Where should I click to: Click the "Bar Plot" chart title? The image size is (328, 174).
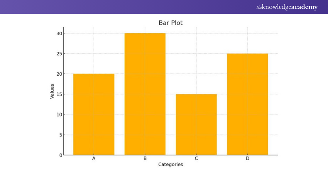coord(171,23)
